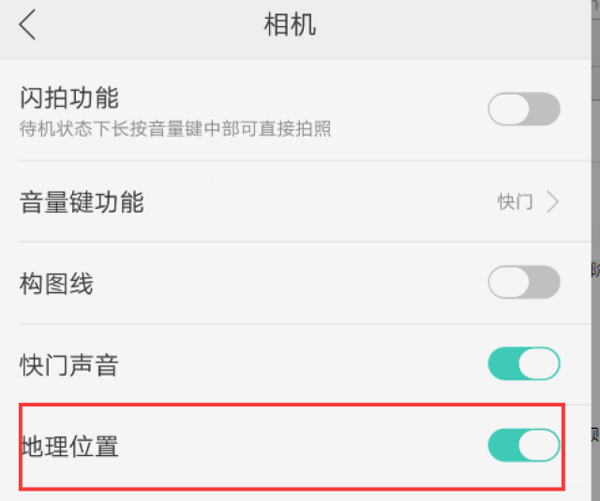The height and width of the screenshot is (501, 600).
Task: Click the white knob on 闪拍功能 switch
Action: tap(509, 110)
